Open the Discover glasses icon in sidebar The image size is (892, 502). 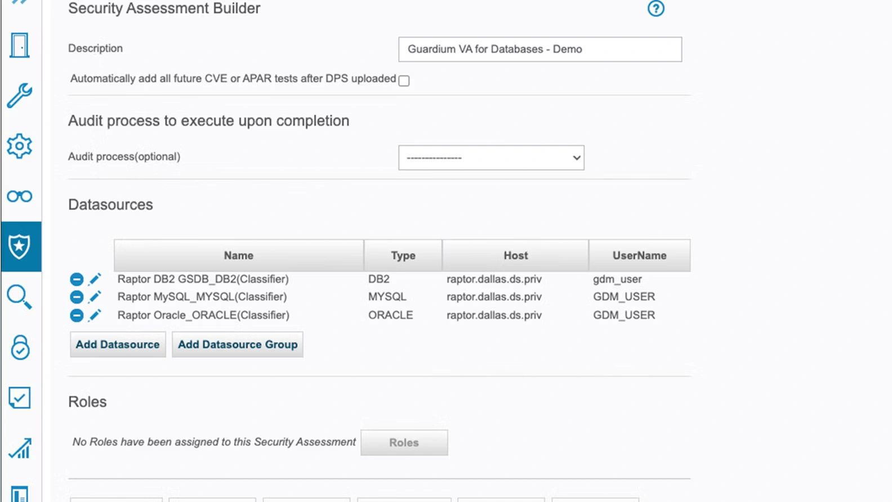tap(20, 196)
